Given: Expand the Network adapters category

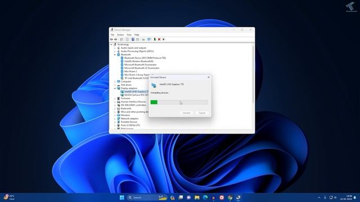Looking at the screenshot, I should pyautogui.click(x=115, y=118).
